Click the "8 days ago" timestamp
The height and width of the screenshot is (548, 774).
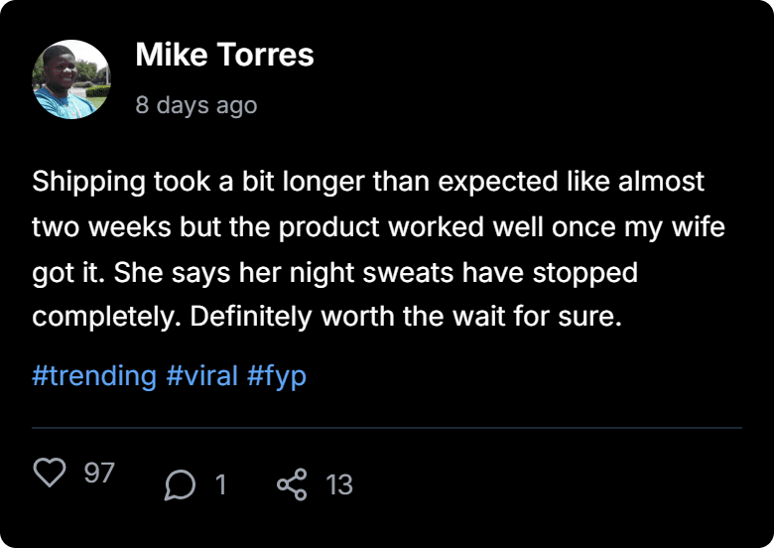[195, 104]
